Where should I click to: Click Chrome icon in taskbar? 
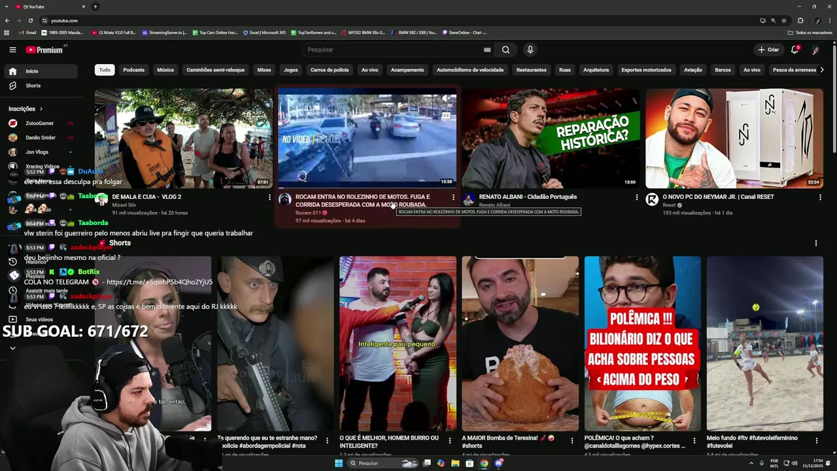coord(484,463)
